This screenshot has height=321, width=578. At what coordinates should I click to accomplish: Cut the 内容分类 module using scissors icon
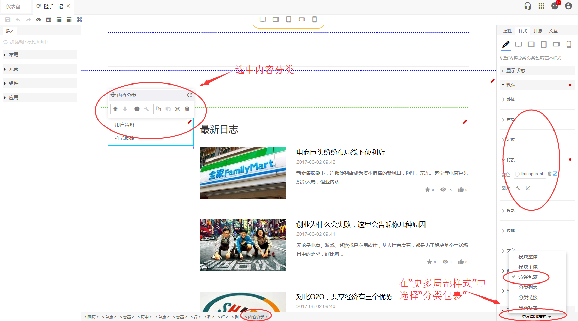[x=177, y=109]
